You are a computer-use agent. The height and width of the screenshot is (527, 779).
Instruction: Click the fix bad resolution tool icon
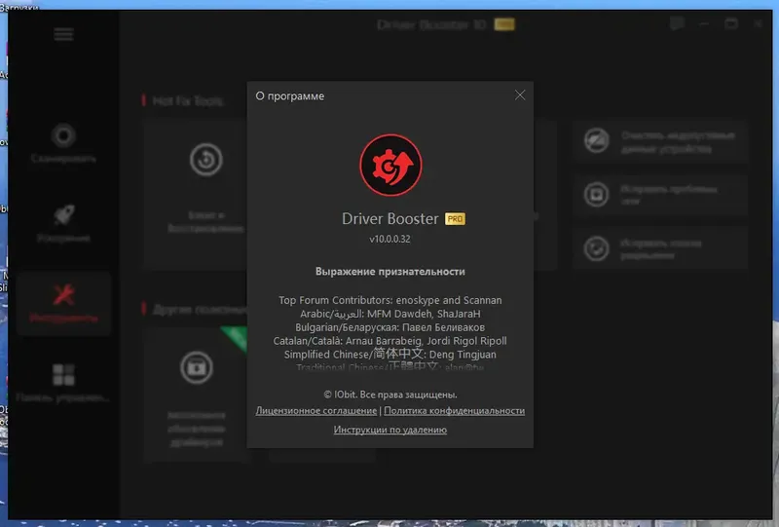pos(596,248)
